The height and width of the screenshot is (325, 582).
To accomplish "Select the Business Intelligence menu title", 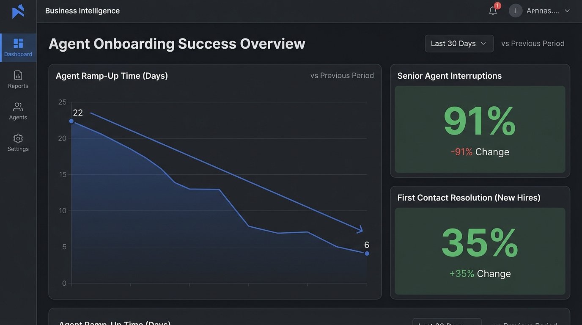I will pos(82,11).
